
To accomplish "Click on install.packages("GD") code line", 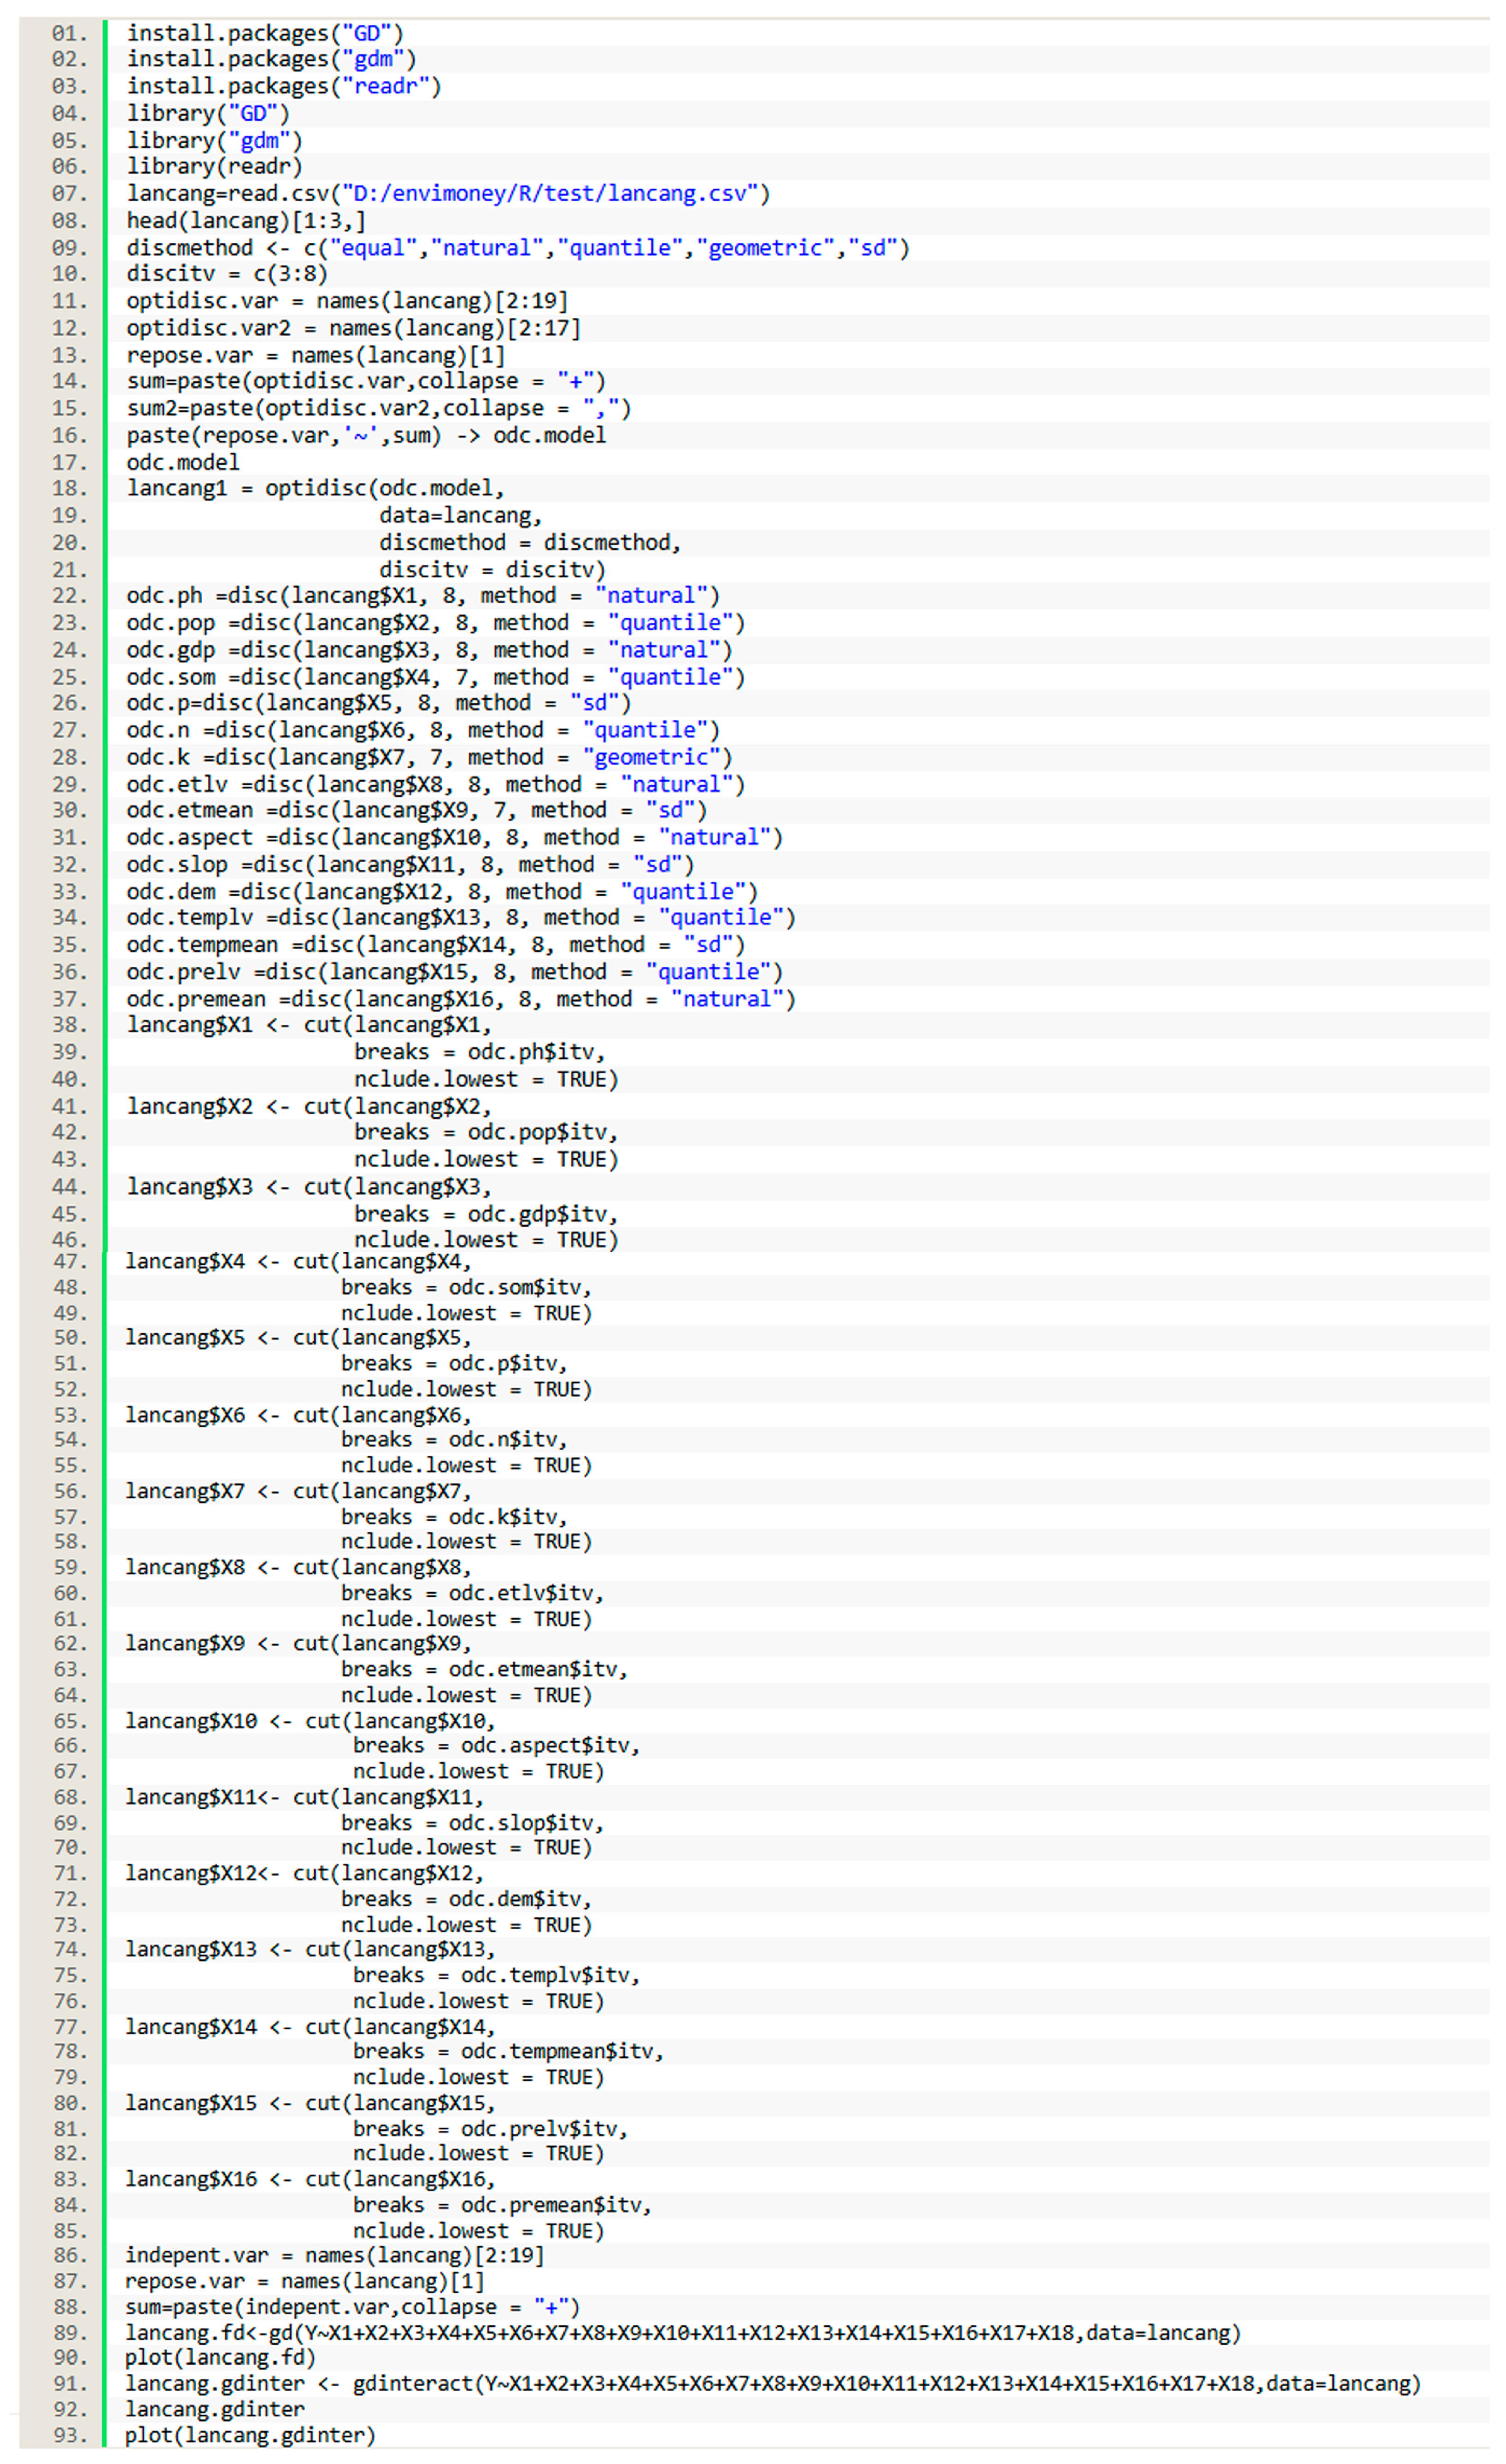I will (x=264, y=33).
